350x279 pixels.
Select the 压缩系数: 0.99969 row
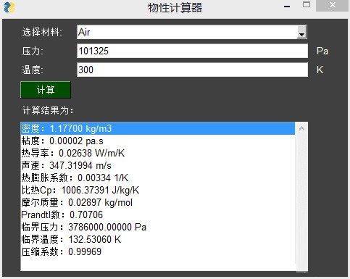pos(158,251)
